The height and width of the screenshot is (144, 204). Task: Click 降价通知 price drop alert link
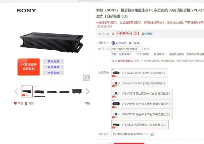[147, 34]
